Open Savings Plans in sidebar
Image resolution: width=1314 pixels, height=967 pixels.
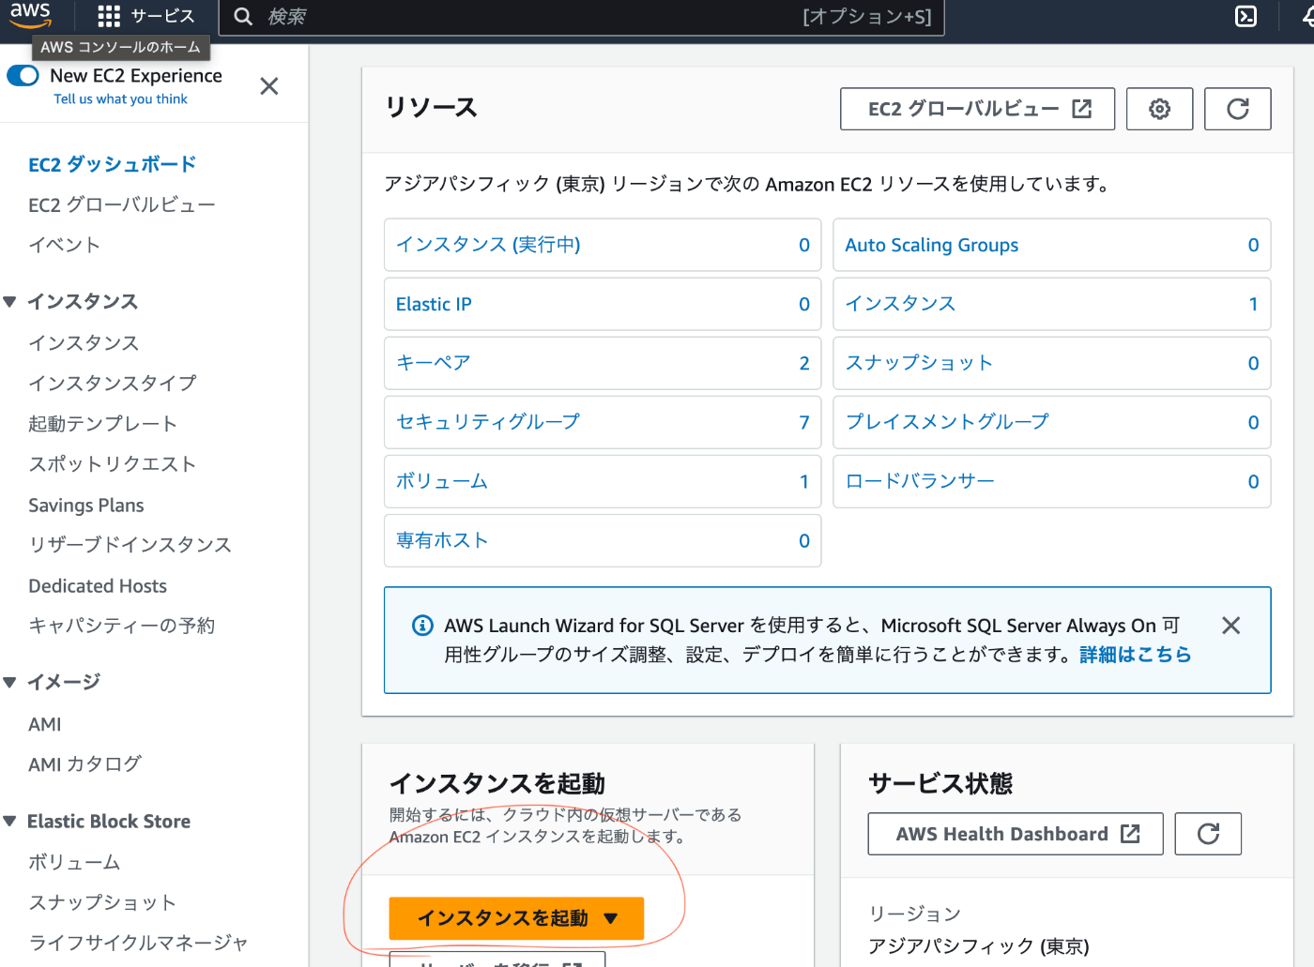point(86,506)
